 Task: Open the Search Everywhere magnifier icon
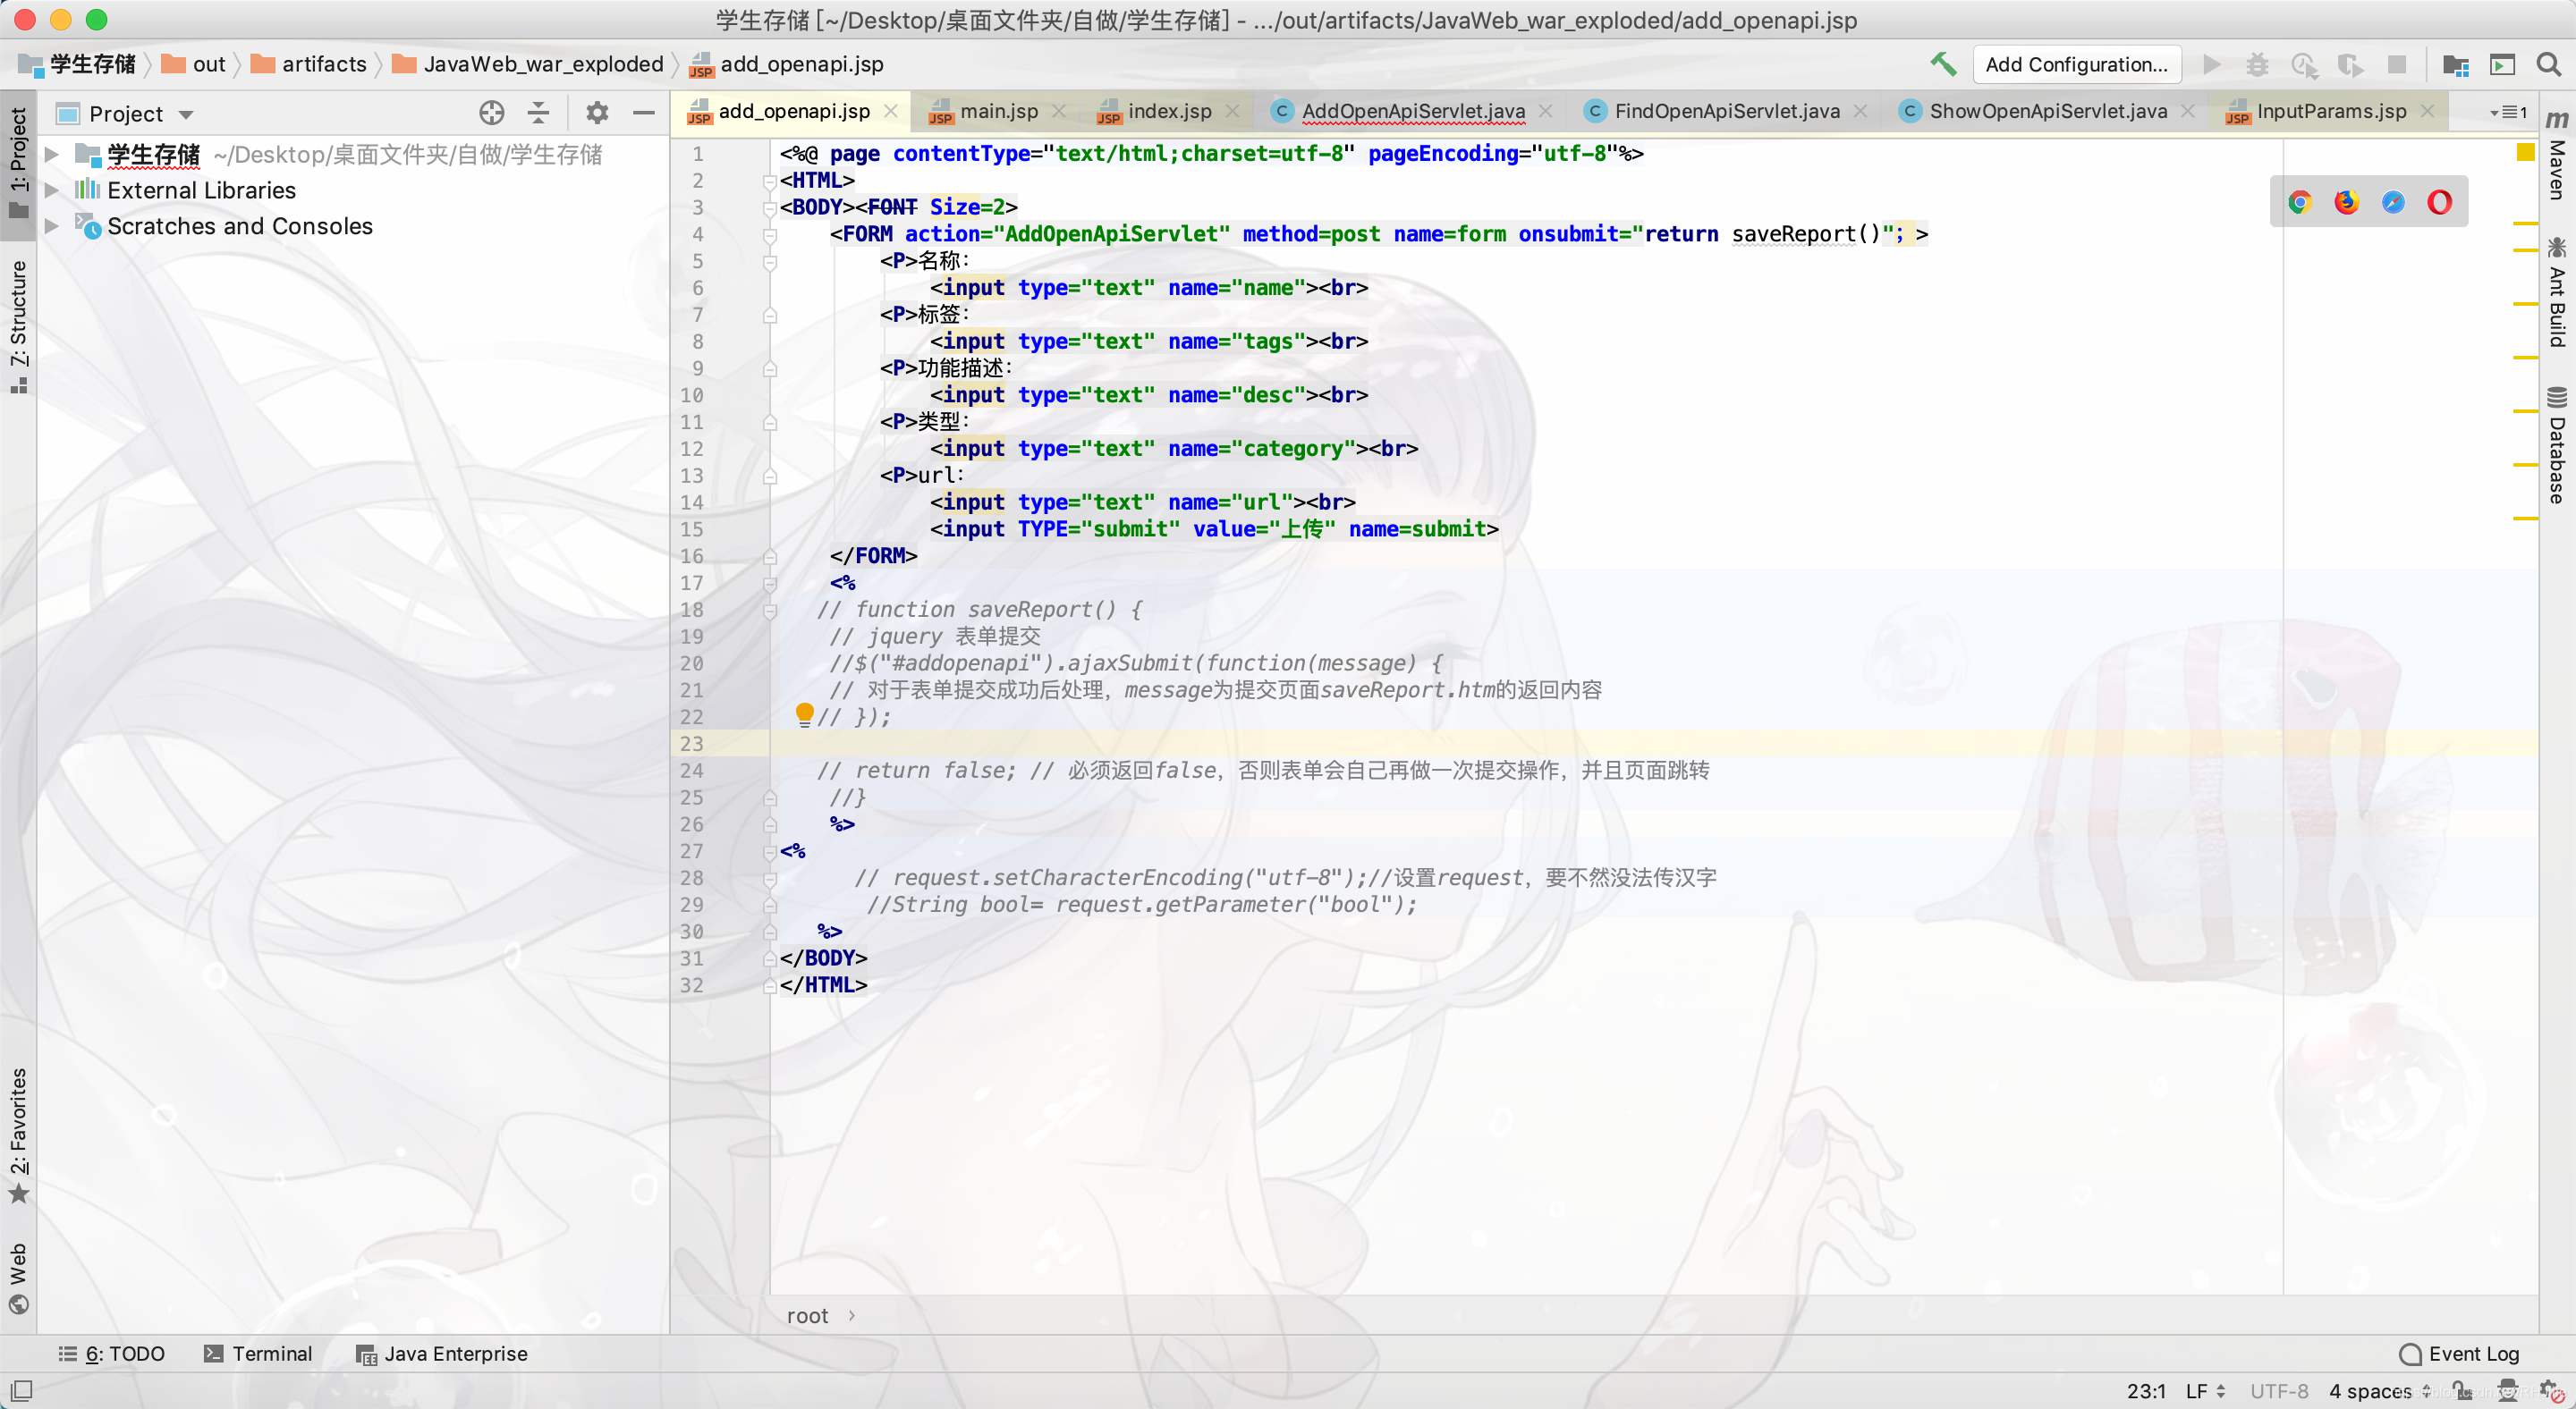point(2548,65)
